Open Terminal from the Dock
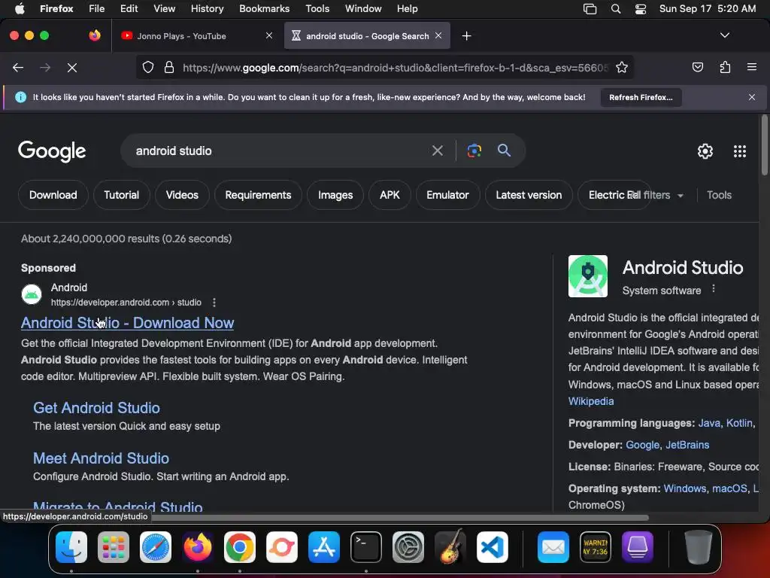The image size is (770, 578). [366, 547]
